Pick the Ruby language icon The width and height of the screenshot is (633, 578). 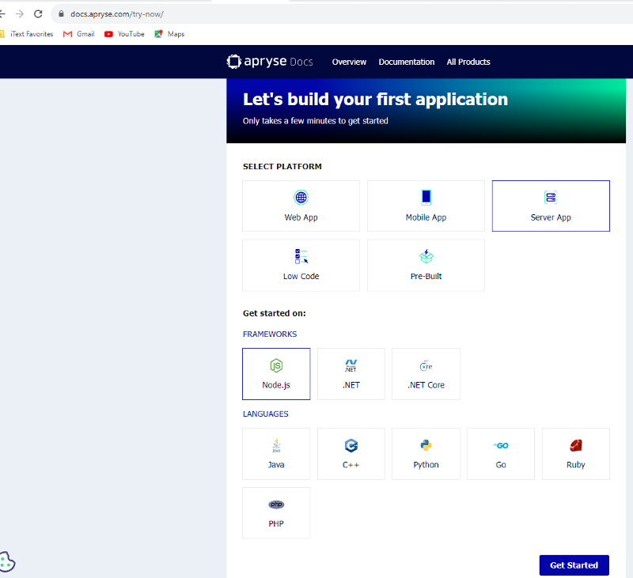(x=576, y=445)
